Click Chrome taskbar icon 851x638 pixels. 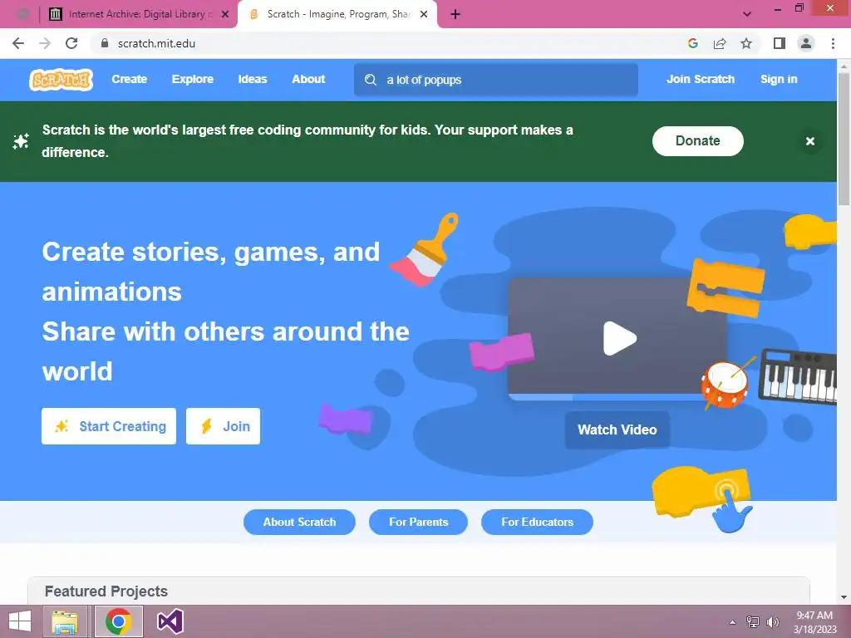pos(118,621)
